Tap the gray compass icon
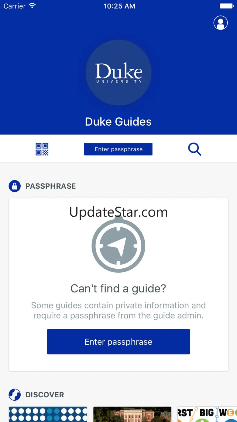Viewport: 237px width, 422px height. click(x=118, y=245)
